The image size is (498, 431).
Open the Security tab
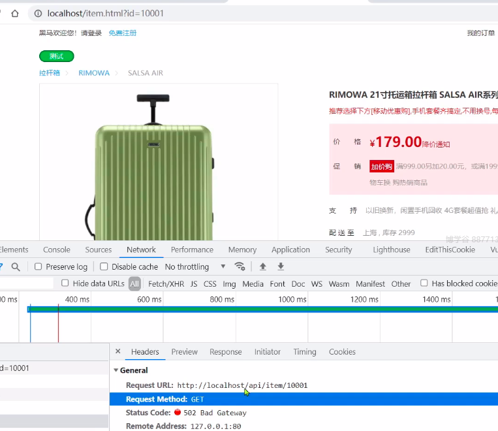(339, 250)
